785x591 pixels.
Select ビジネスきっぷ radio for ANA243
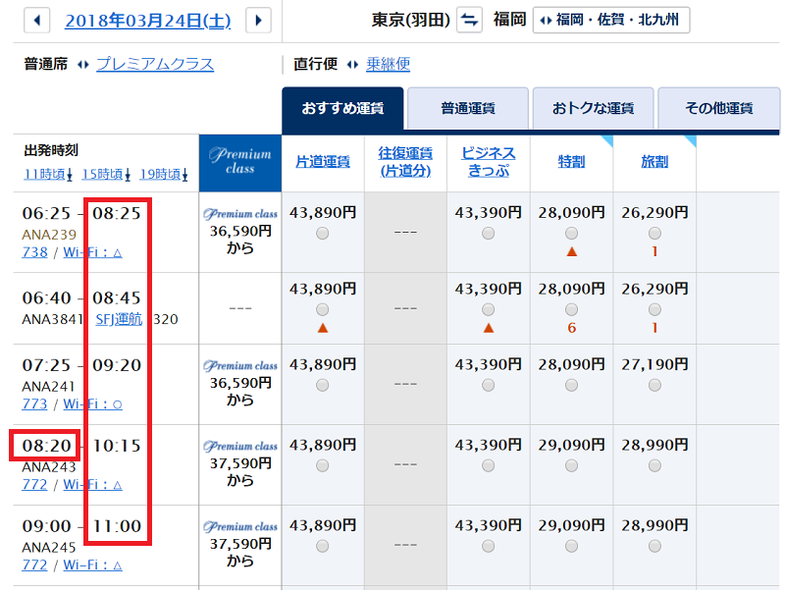click(488, 465)
